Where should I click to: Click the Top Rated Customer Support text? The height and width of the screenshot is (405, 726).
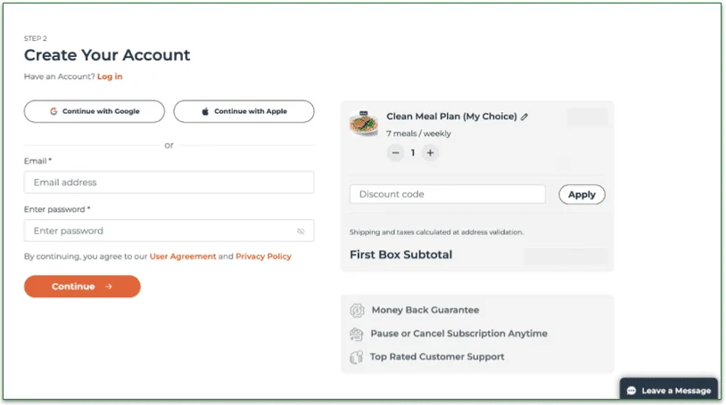tap(437, 357)
